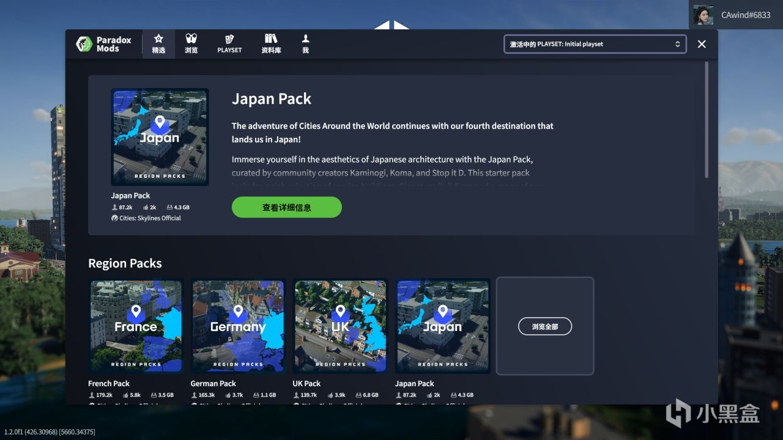Open the 我 profile tab
This screenshot has height=440, width=783.
click(x=305, y=44)
